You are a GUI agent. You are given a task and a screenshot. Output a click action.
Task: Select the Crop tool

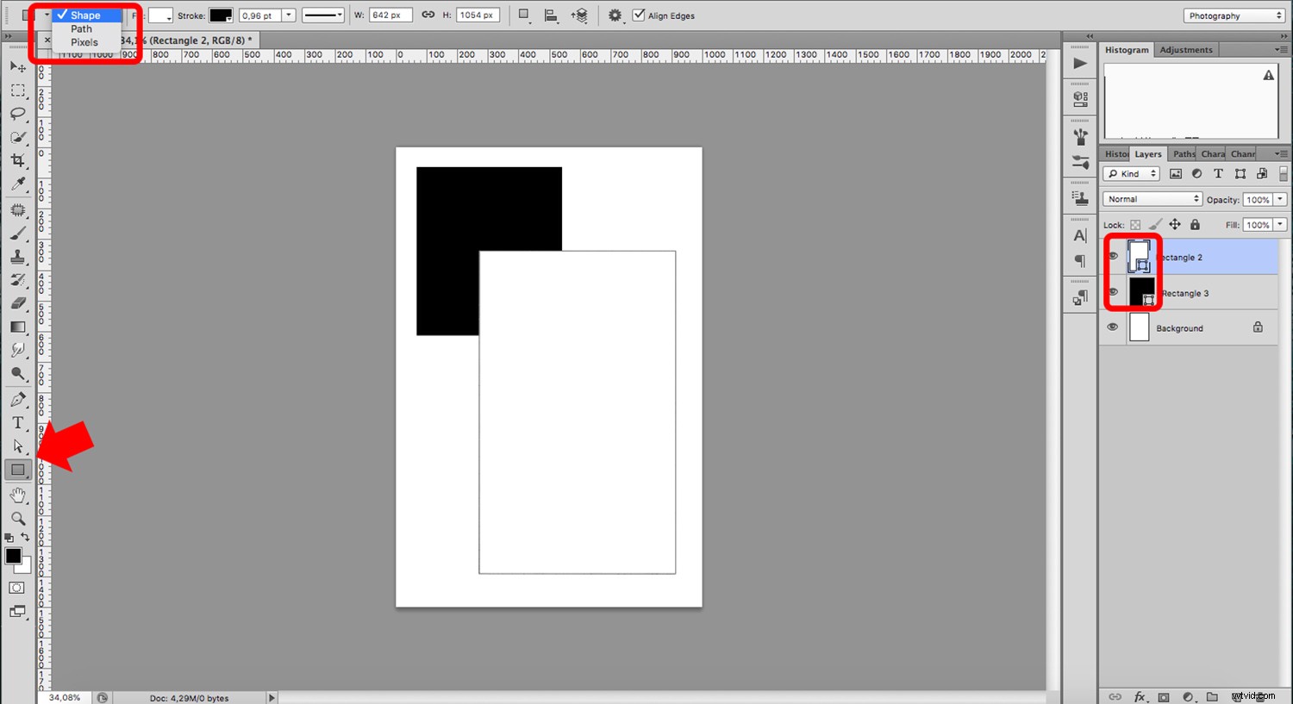(x=18, y=160)
